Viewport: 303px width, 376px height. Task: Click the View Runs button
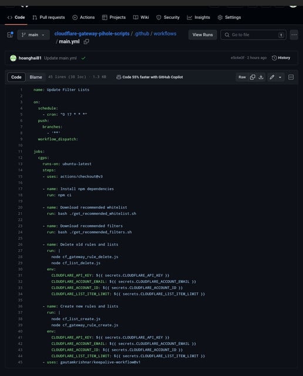[x=203, y=35]
